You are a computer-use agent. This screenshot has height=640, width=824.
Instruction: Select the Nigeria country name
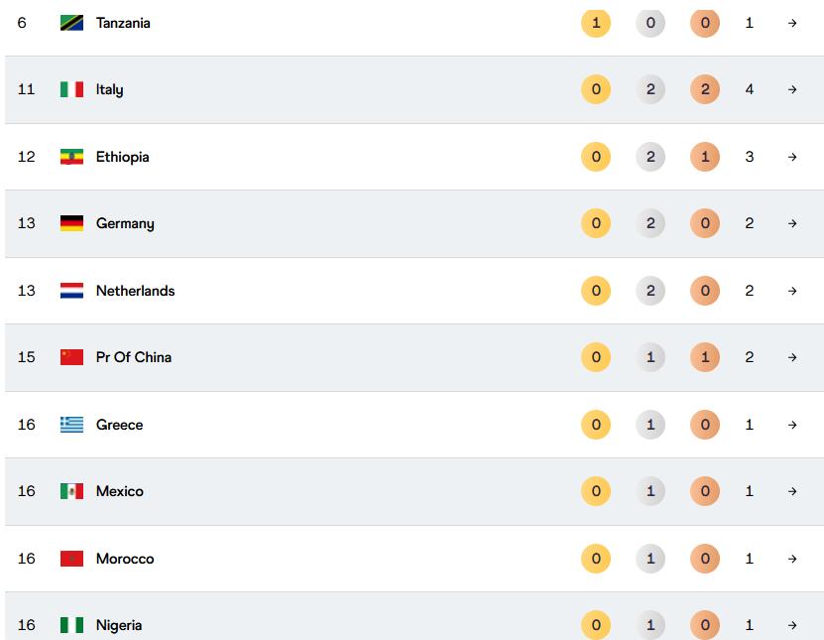point(119,625)
